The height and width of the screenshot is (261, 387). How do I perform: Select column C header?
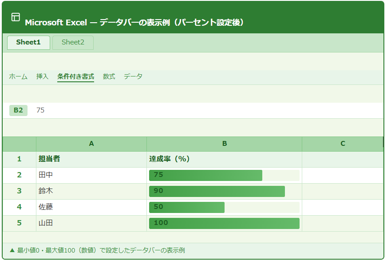click(x=343, y=144)
